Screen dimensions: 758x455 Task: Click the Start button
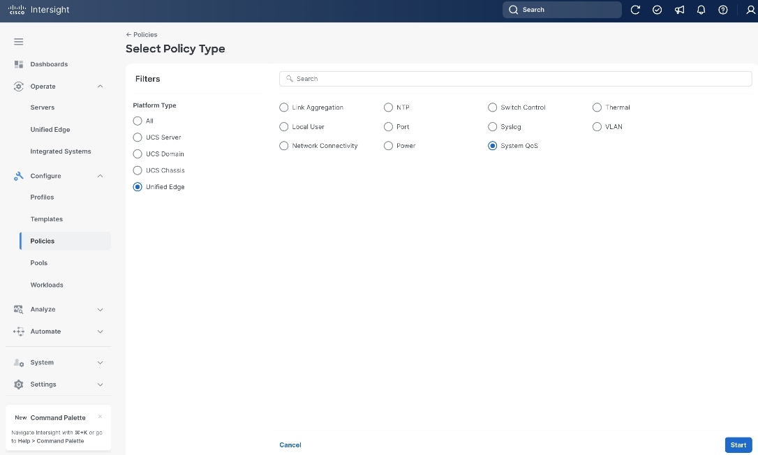(x=738, y=445)
